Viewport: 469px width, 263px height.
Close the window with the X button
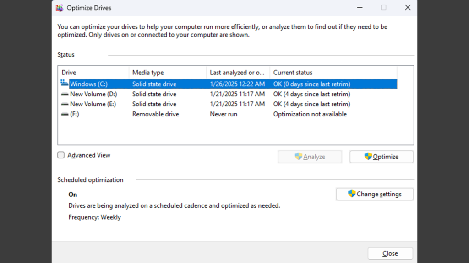(x=408, y=8)
